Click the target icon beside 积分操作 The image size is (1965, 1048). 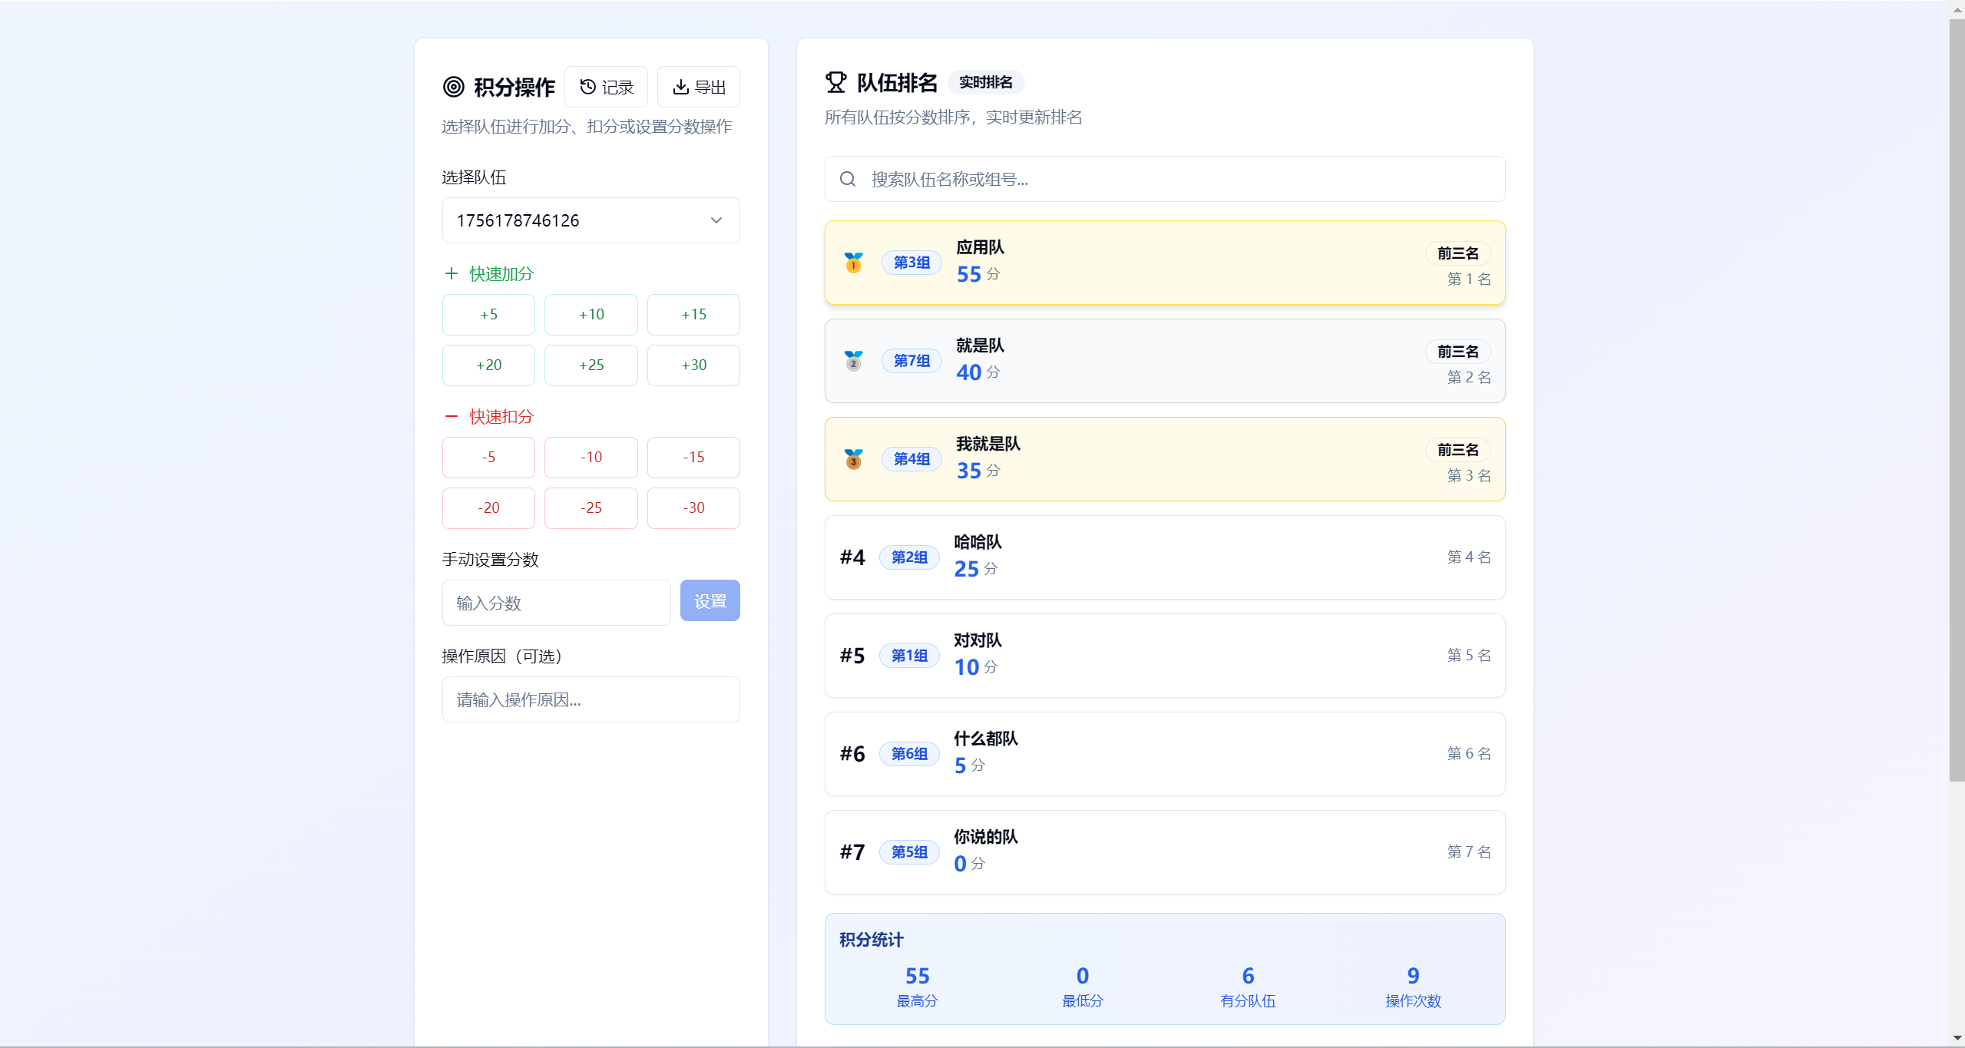454,87
